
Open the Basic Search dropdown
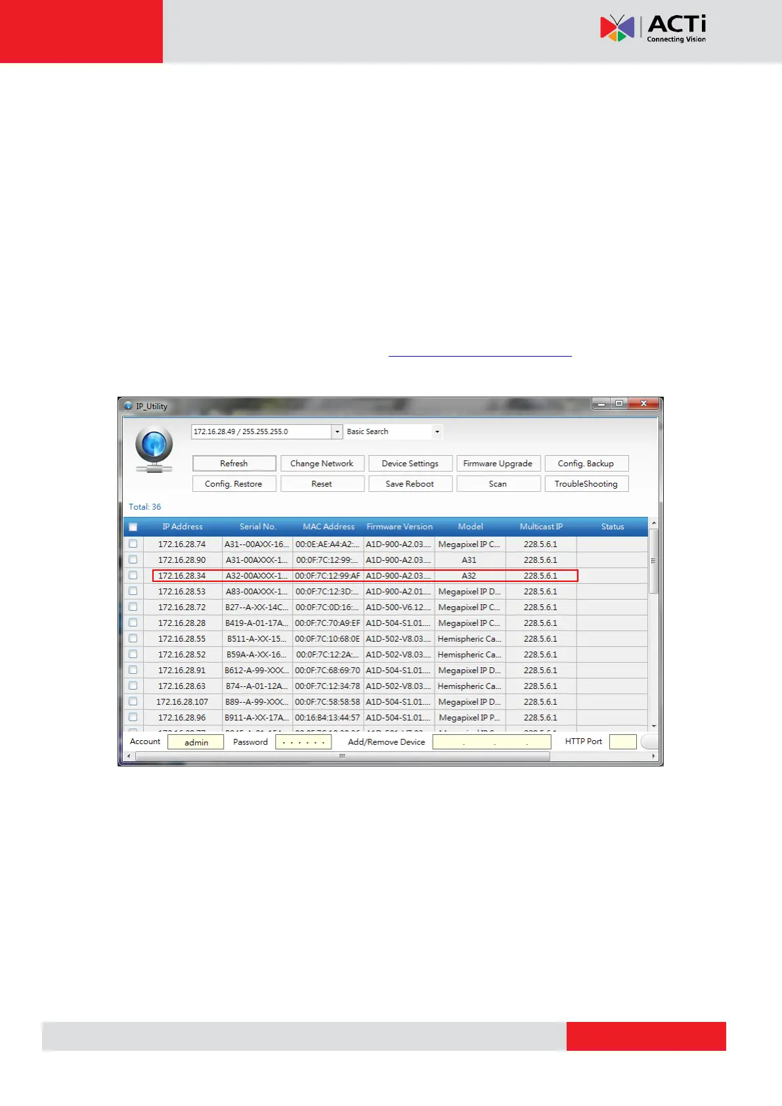tap(437, 431)
